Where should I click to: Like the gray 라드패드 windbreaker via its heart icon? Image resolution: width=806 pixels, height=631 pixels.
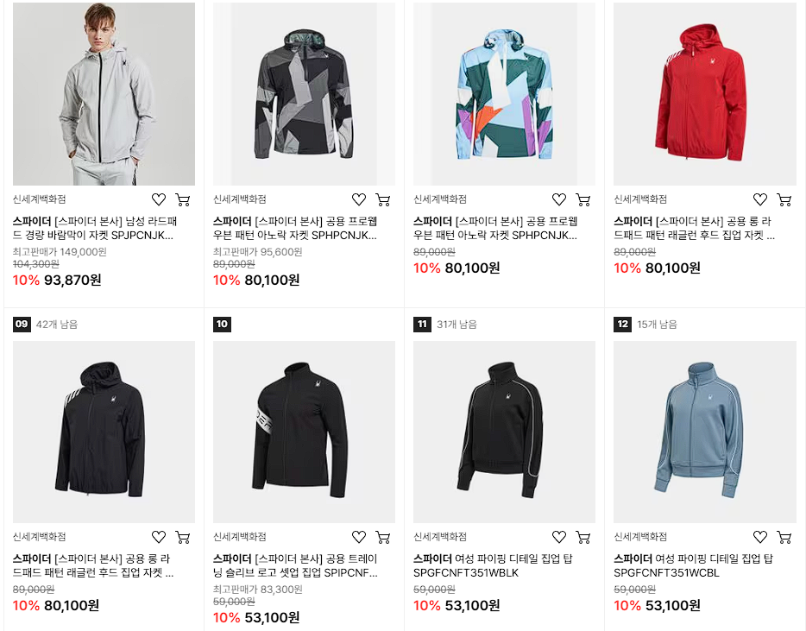point(159,199)
